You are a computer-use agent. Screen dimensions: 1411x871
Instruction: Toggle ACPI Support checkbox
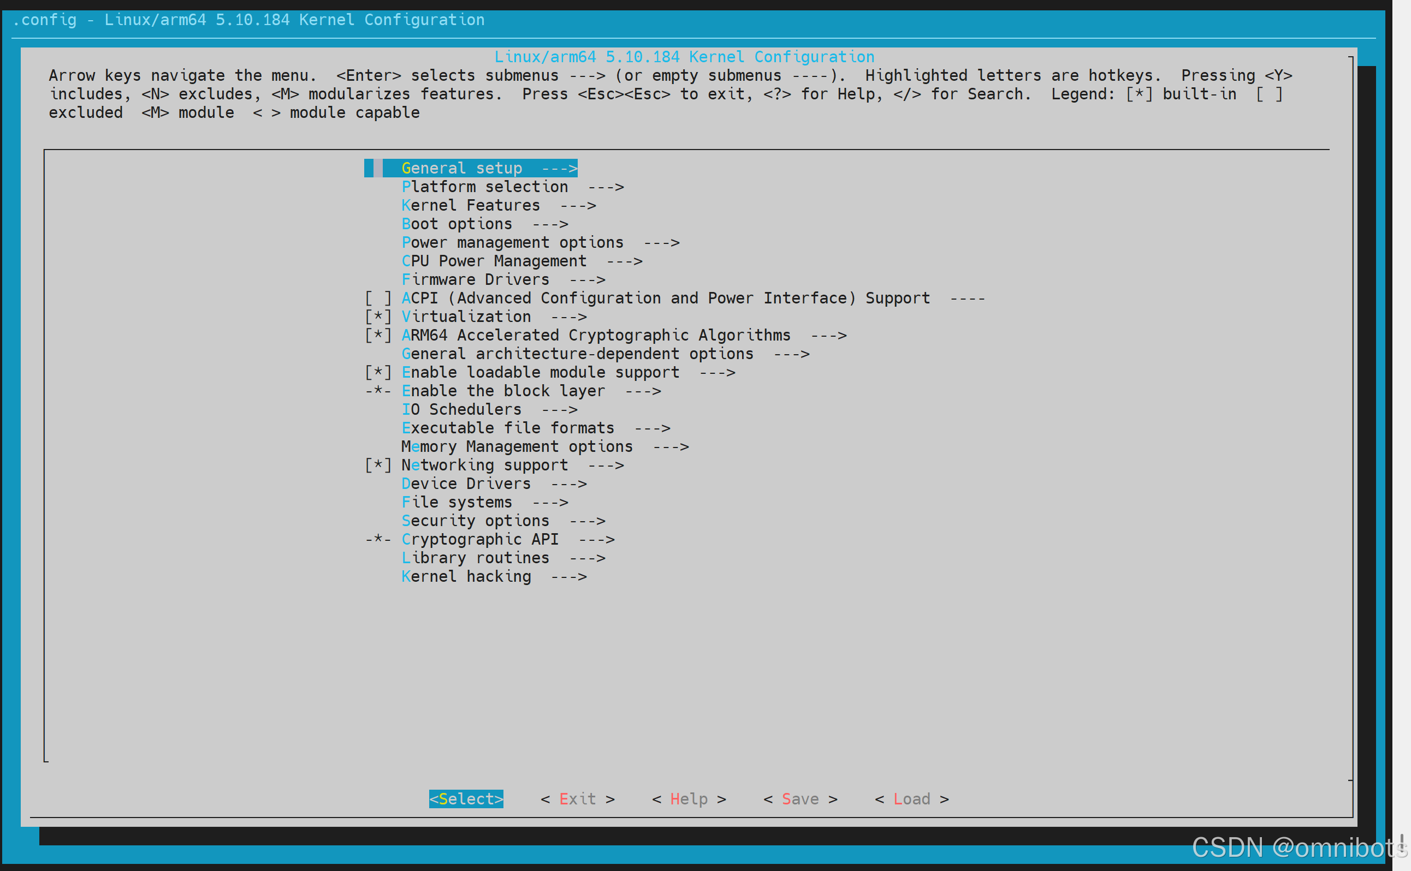coord(378,299)
